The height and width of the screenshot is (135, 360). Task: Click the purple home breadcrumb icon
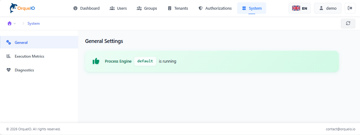[9, 23]
